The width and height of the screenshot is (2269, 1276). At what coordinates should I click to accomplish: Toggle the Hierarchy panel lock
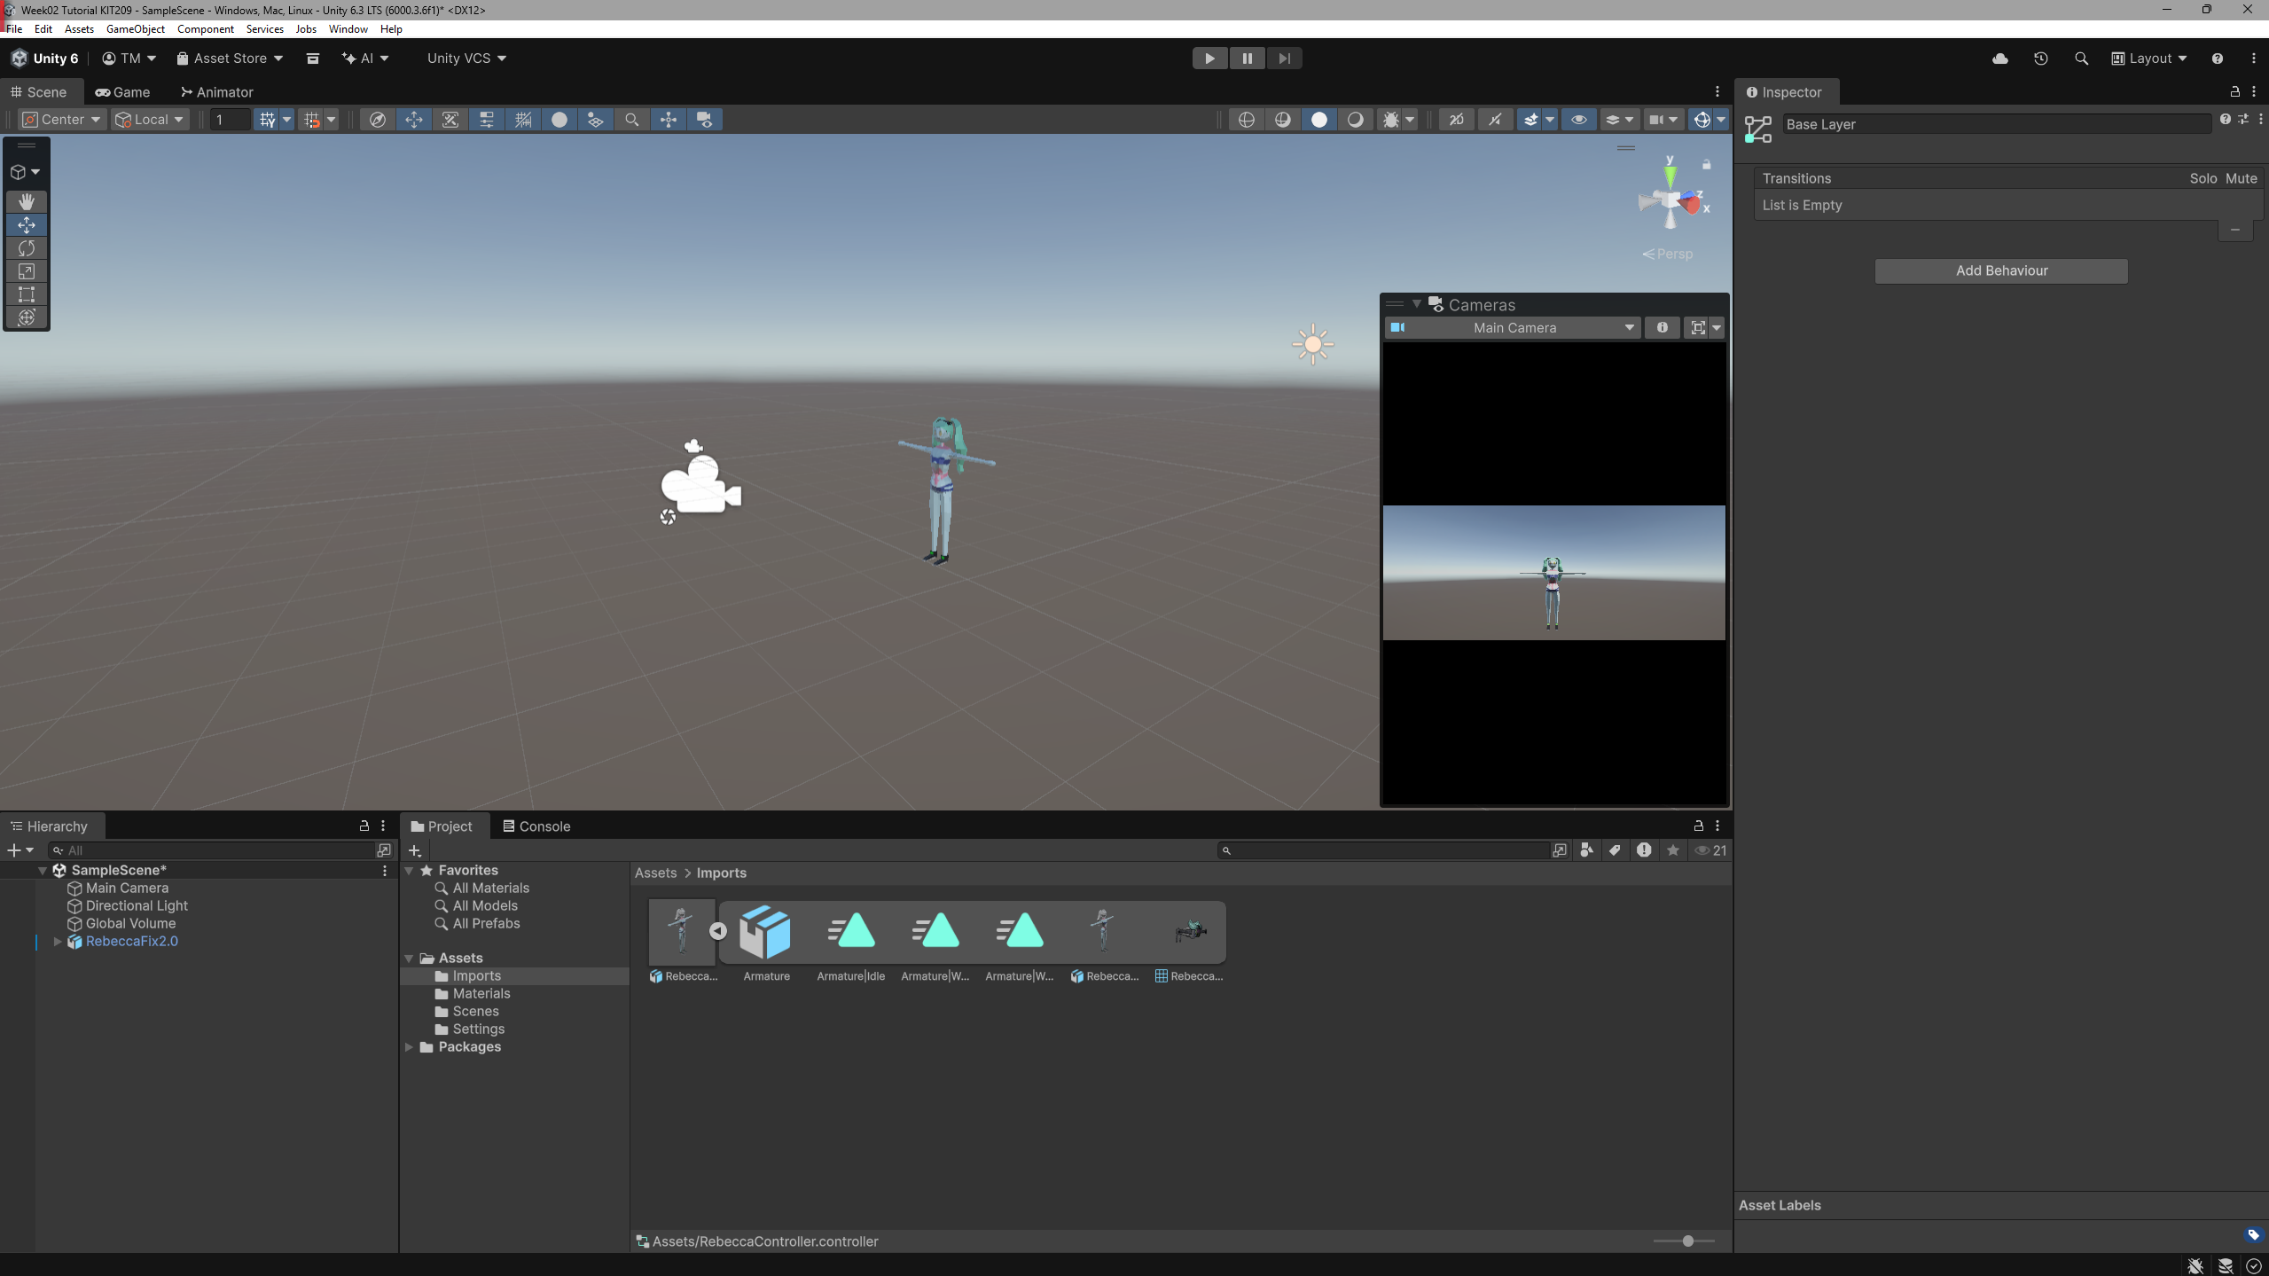tap(364, 826)
